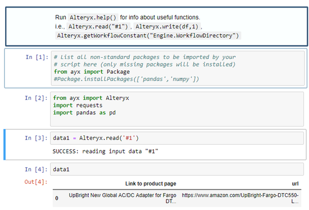Click the In [4]: prompt label

36,170
